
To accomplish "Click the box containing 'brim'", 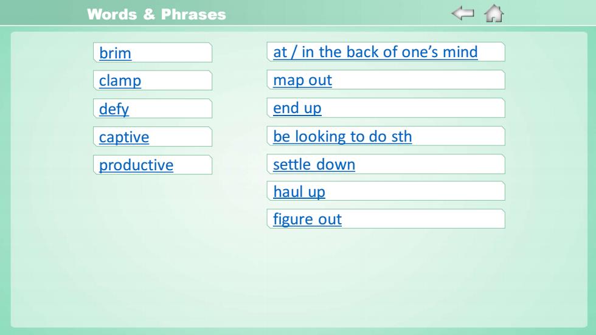I will click(153, 52).
